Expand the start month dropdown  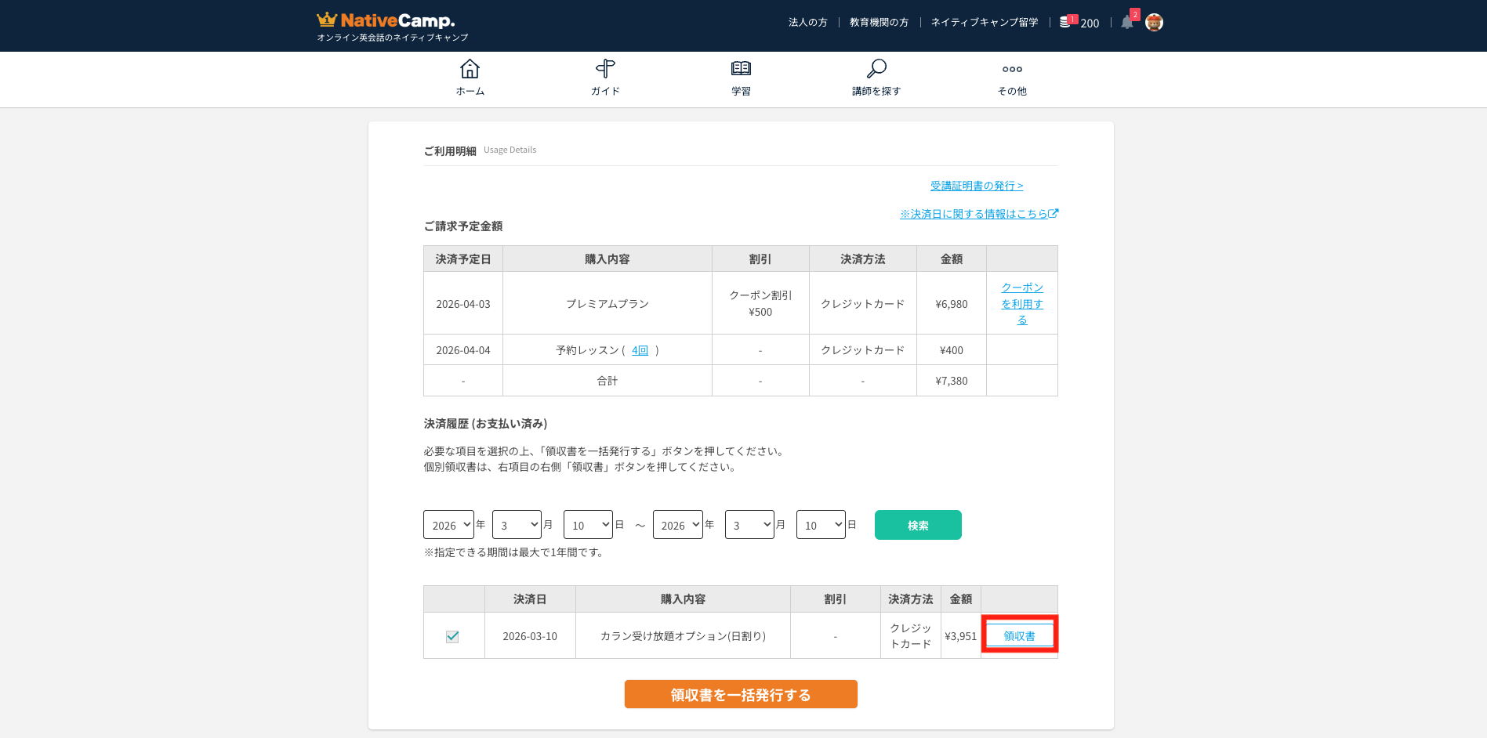pyautogui.click(x=517, y=525)
